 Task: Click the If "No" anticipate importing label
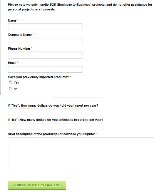[x=55, y=120]
